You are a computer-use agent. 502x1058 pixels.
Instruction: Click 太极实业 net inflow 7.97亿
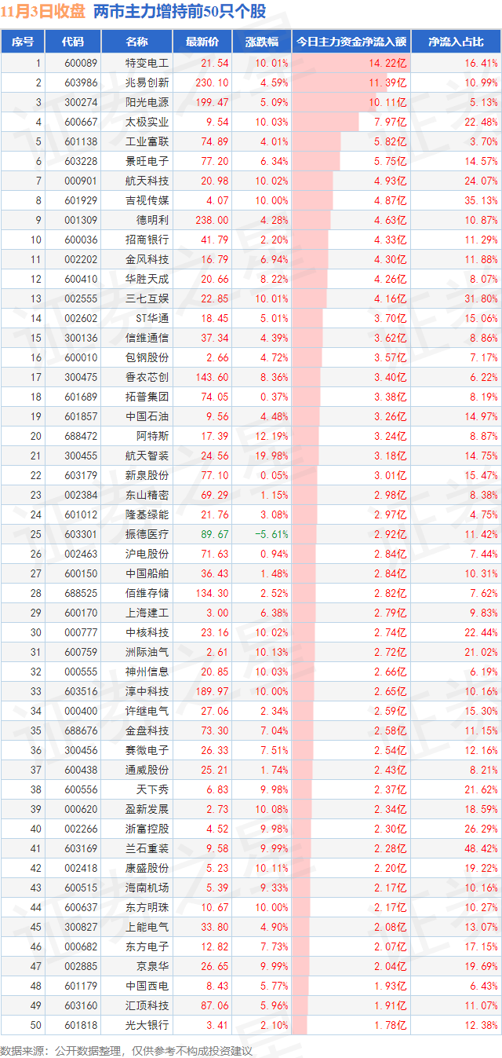pyautogui.click(x=391, y=122)
